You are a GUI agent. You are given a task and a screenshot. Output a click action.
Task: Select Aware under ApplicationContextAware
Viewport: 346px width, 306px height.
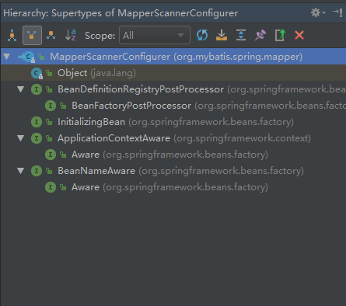click(x=173, y=155)
